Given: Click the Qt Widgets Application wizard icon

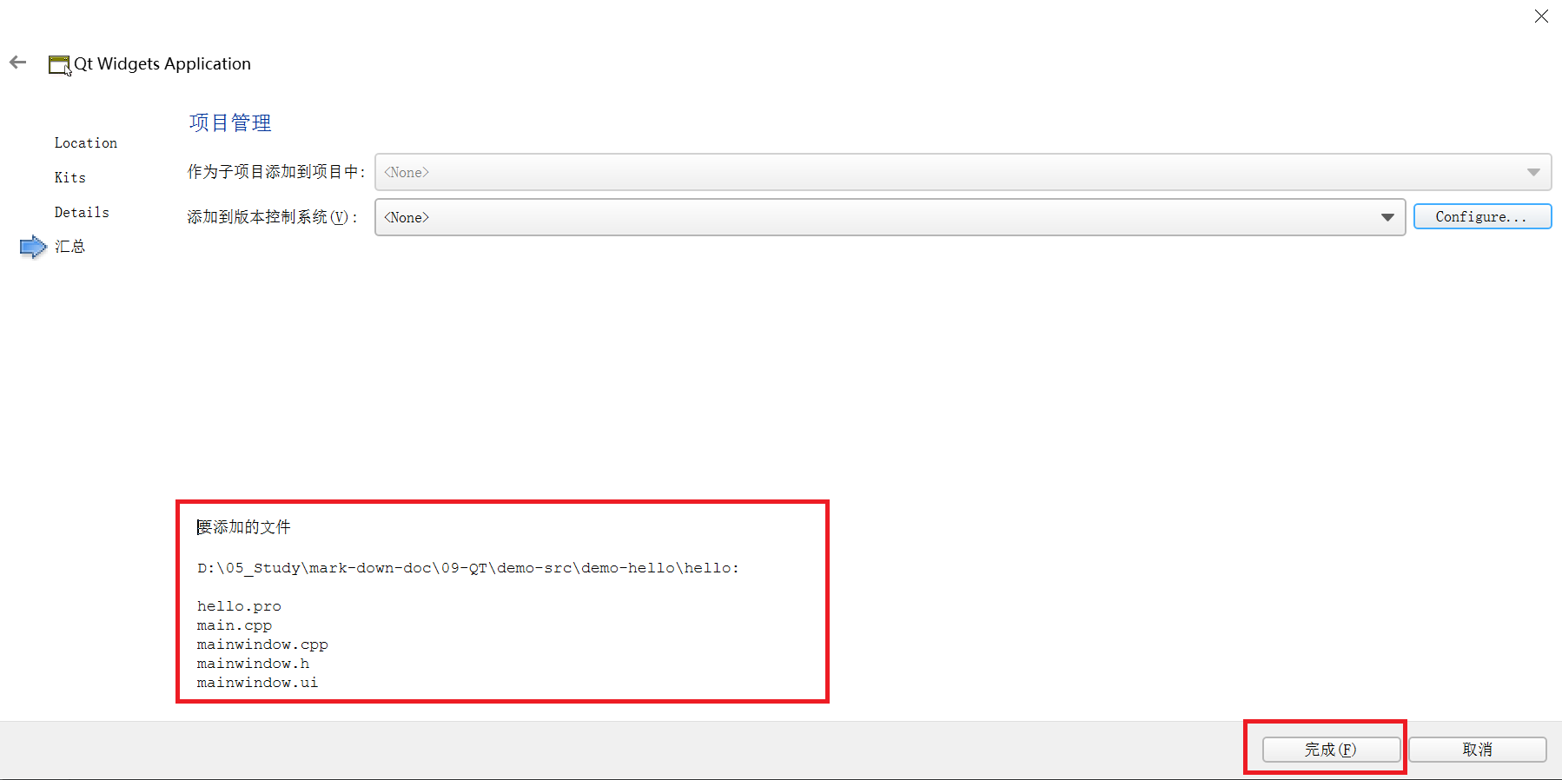Looking at the screenshot, I should coord(59,65).
